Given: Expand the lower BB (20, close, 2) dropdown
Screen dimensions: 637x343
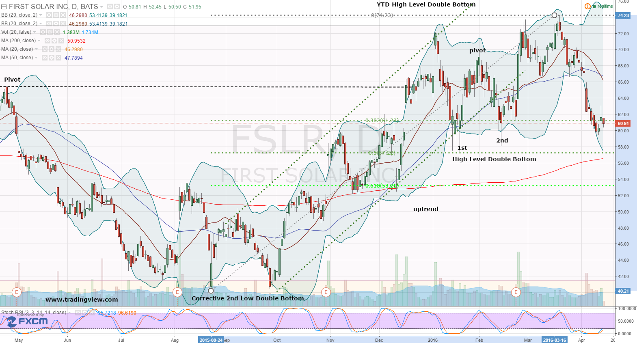Looking at the screenshot, I should 41,24.
